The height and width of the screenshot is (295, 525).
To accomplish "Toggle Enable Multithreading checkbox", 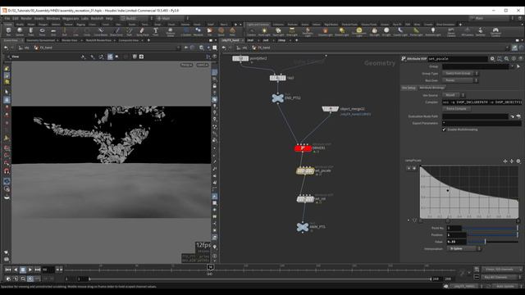I will pos(444,129).
